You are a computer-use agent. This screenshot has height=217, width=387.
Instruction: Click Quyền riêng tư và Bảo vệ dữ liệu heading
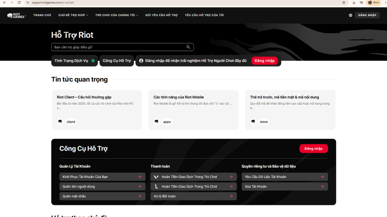coord(268,166)
